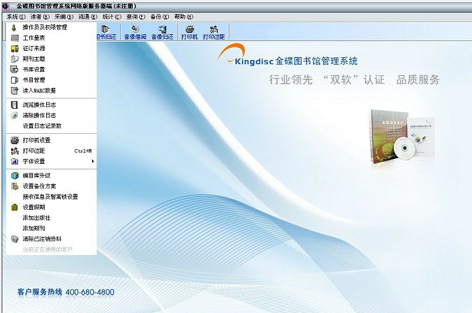The height and width of the screenshot is (313, 472).
Task: Click 清除已注销资料 in the menu
Action: point(42,238)
